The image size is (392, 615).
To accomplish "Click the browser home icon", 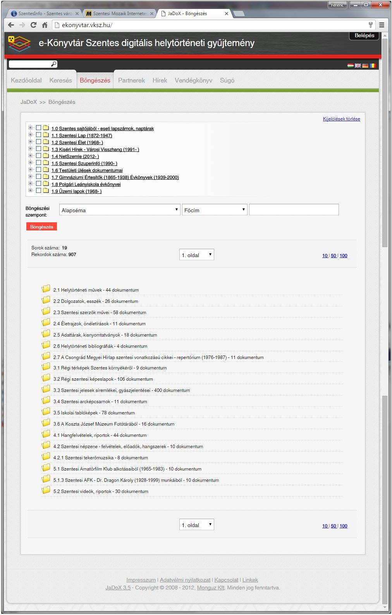I will coord(45,25).
